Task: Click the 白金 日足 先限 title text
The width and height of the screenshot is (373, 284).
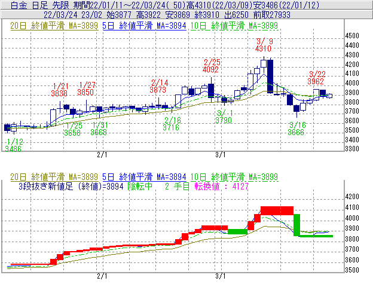Action: 41,5
